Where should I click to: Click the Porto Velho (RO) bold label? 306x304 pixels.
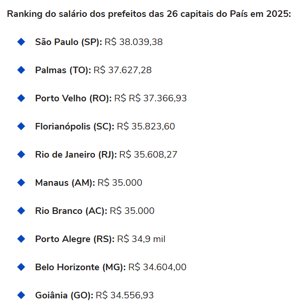73,99
